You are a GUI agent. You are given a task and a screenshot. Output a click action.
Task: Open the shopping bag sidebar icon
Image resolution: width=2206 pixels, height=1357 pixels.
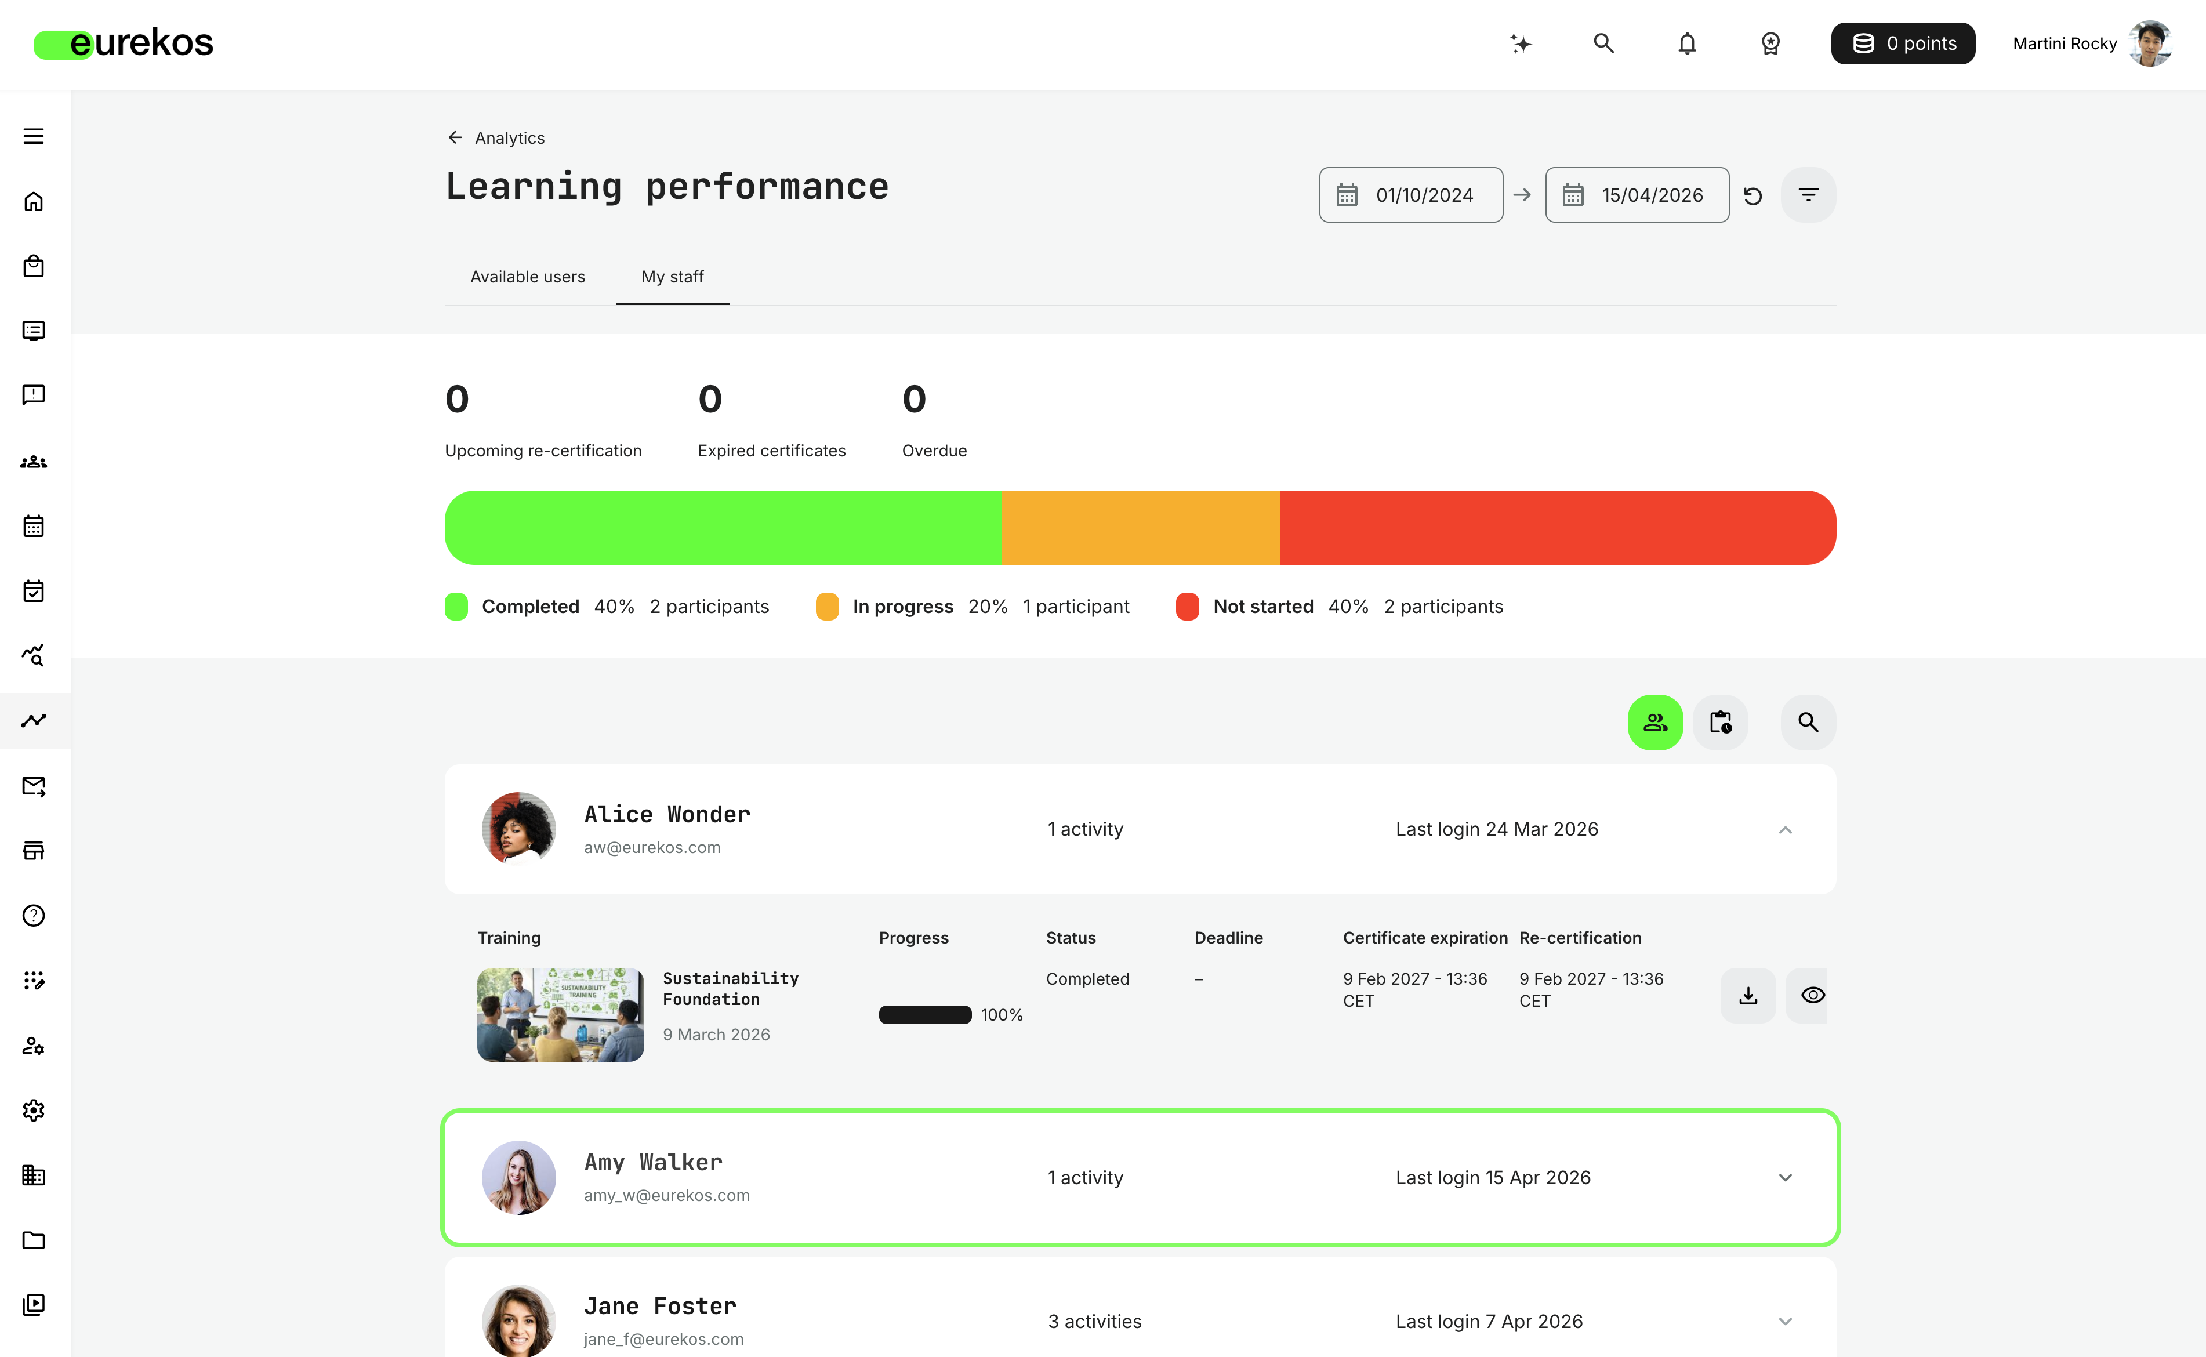click(33, 266)
